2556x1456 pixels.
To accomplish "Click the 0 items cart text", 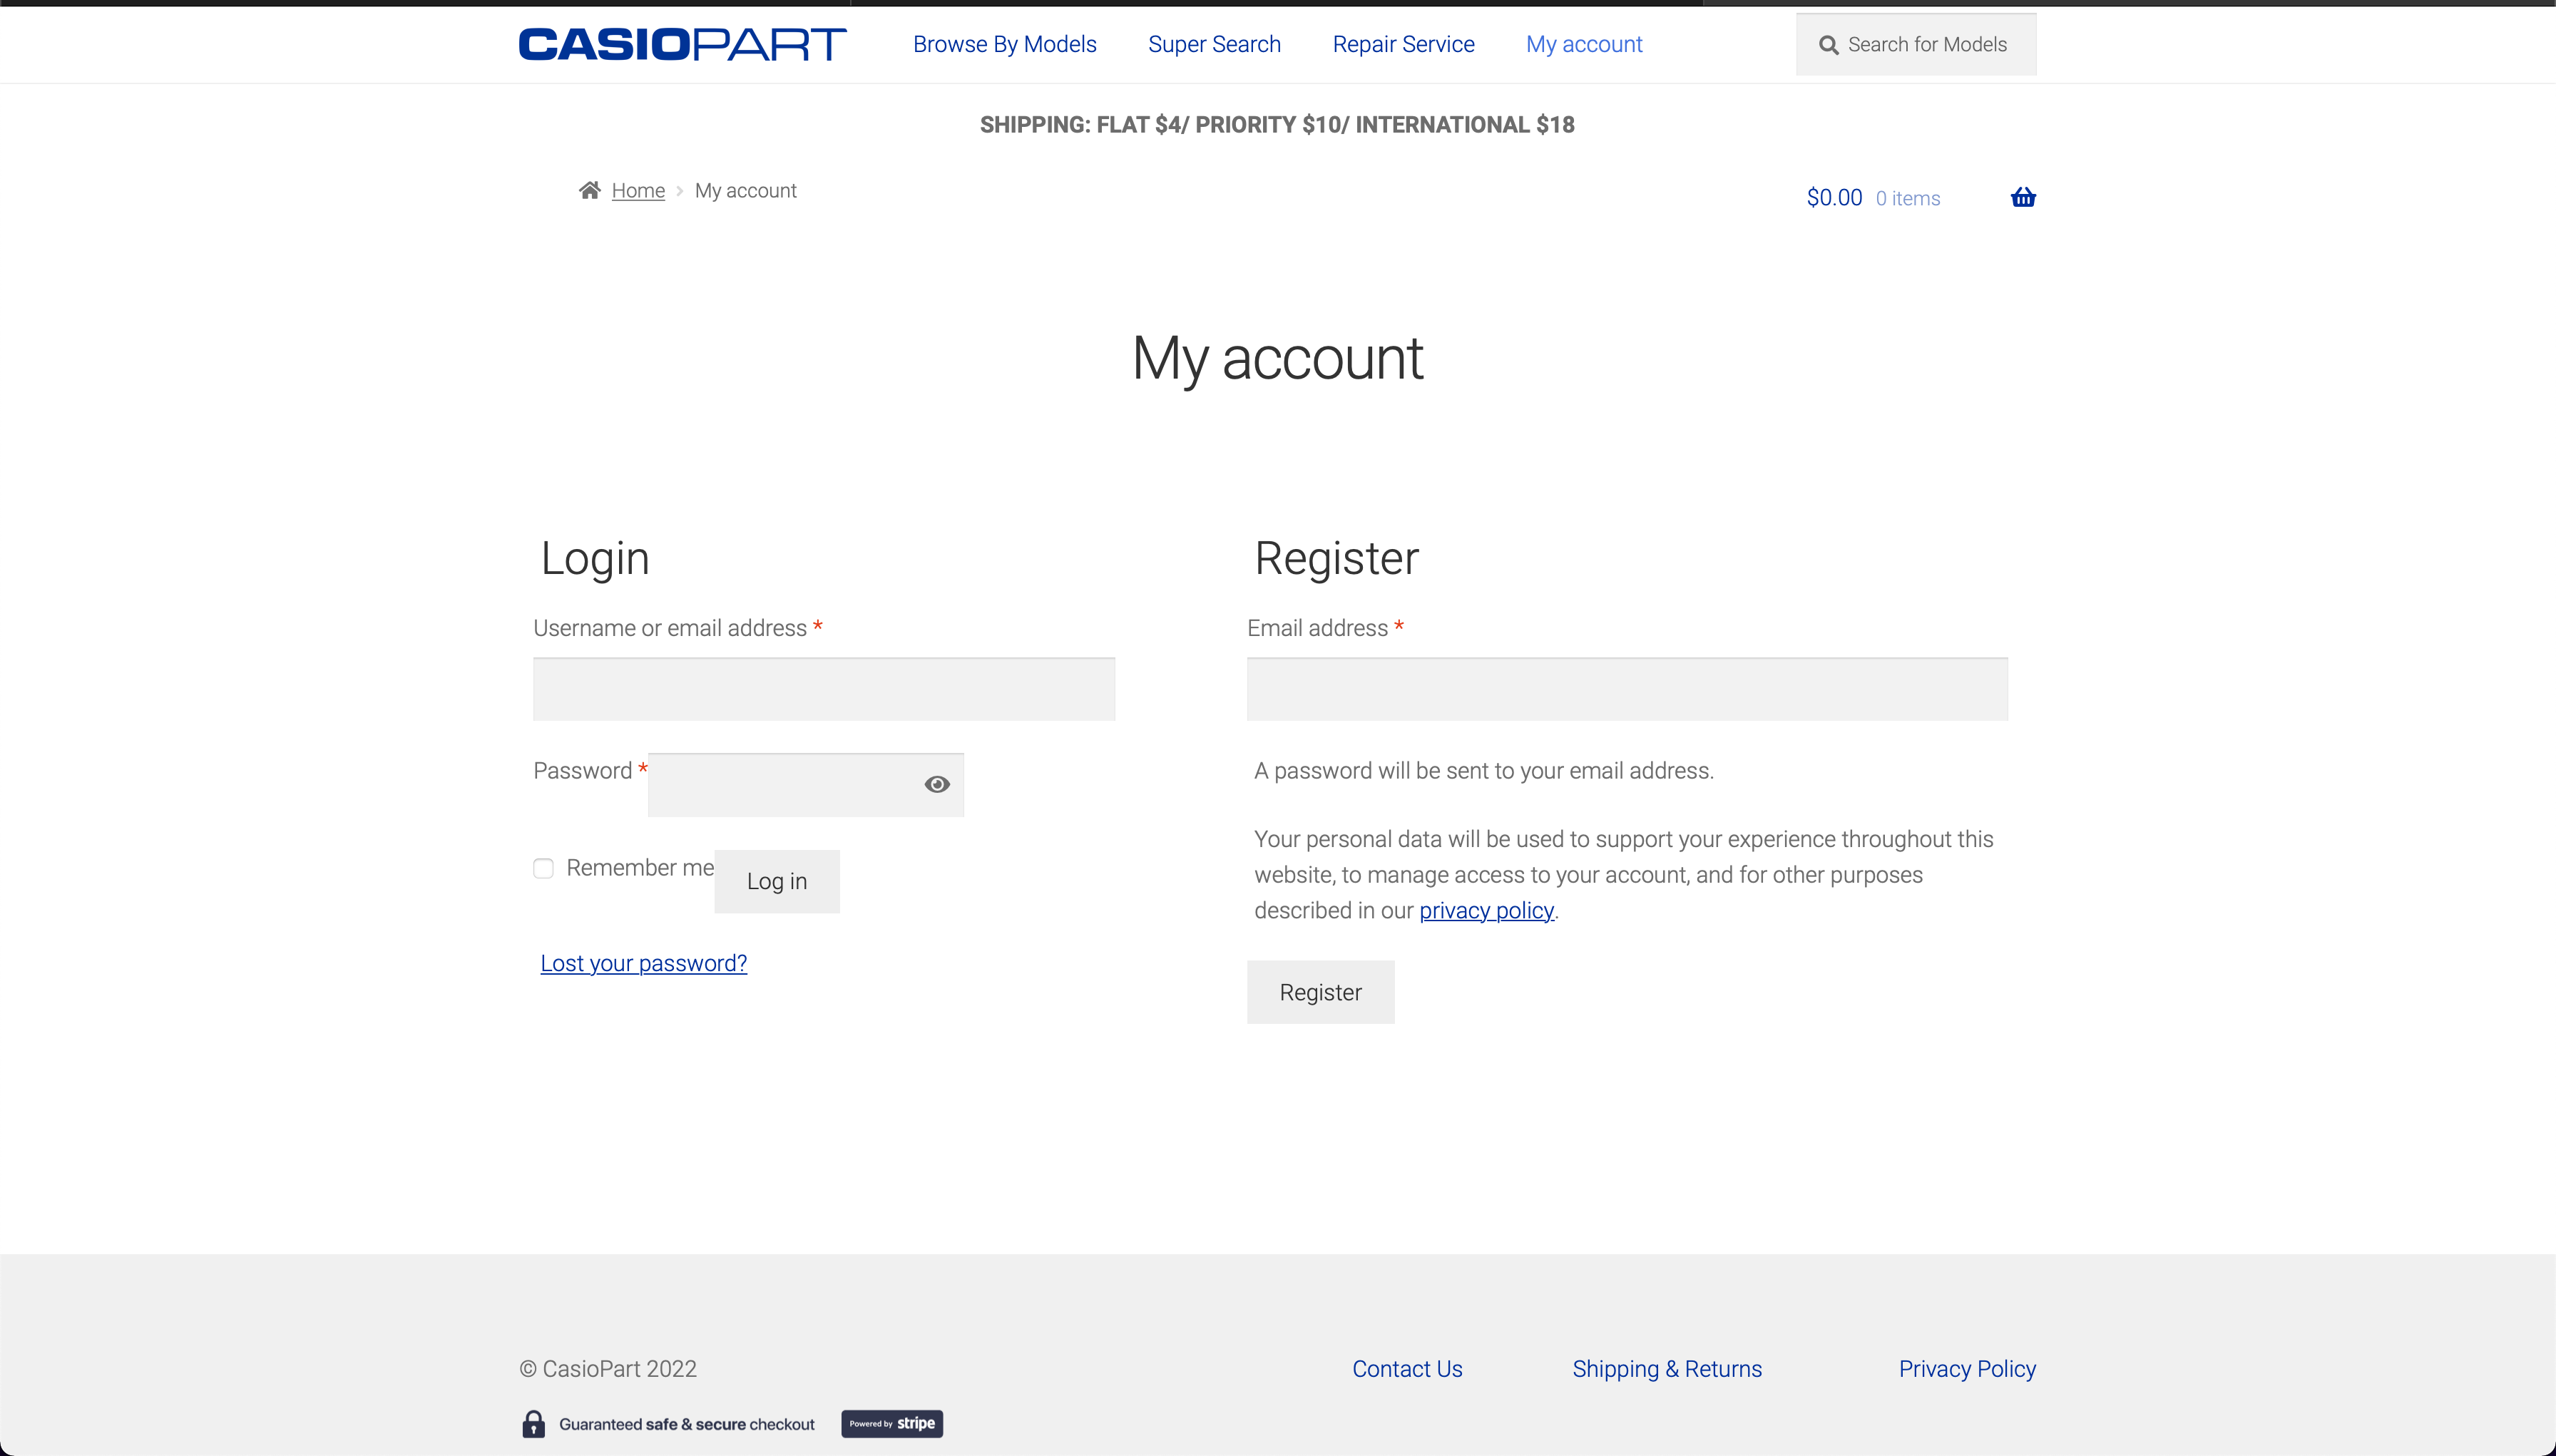I will 1908,199.
